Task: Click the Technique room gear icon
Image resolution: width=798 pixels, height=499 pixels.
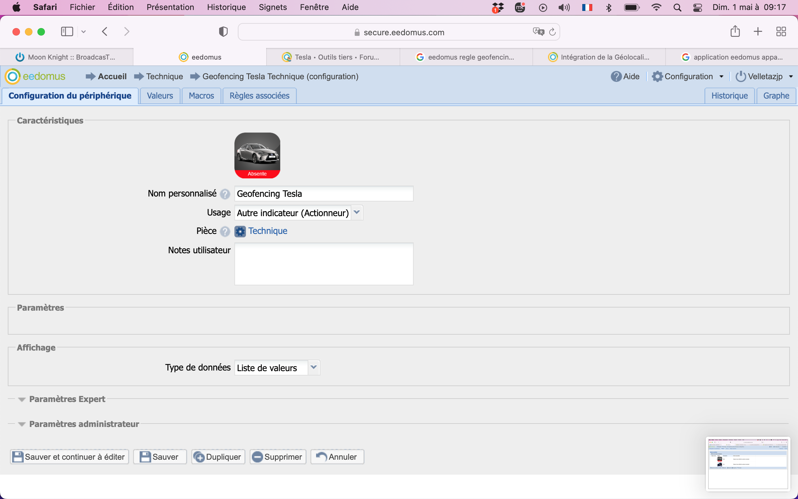Action: point(240,231)
